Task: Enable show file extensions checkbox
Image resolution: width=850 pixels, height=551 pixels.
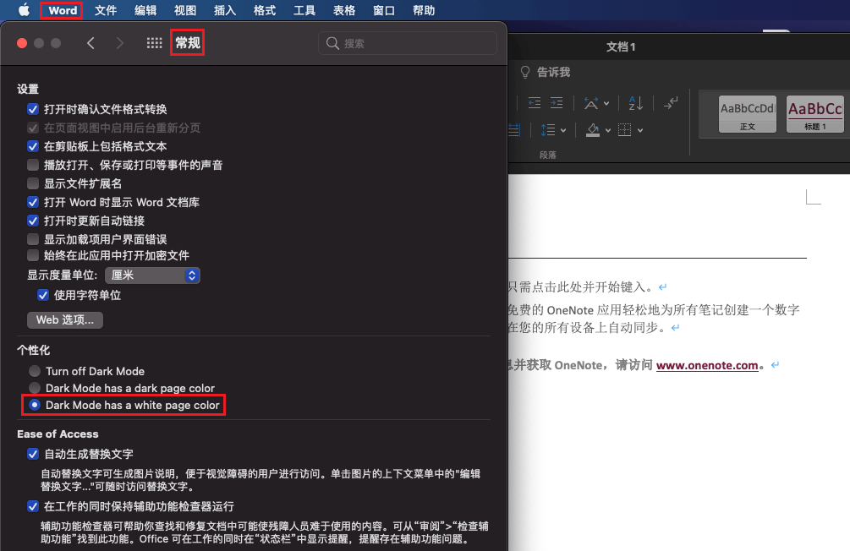Action: (x=33, y=183)
